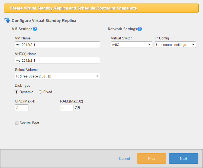Focus the VHD(X) Name text field
The width and height of the screenshot is (203, 168).
(x=57, y=60)
